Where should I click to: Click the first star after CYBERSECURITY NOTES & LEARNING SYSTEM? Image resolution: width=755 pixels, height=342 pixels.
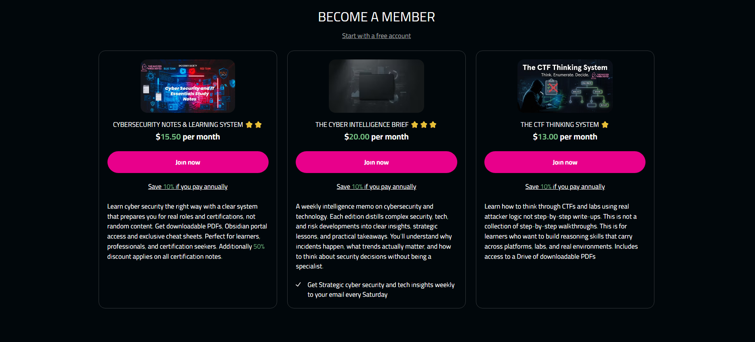pyautogui.click(x=249, y=125)
